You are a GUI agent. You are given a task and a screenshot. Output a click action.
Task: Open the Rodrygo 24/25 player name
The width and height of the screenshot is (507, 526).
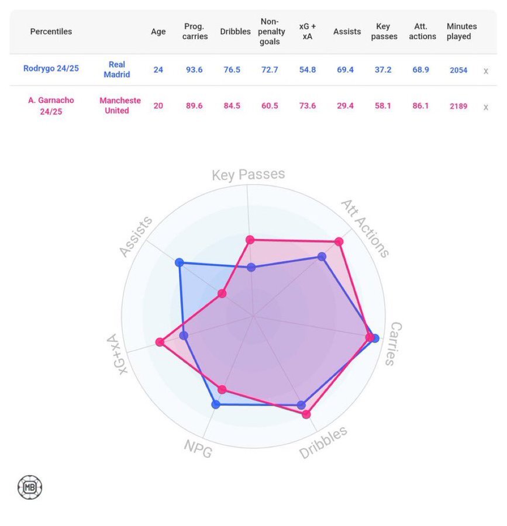pos(51,68)
